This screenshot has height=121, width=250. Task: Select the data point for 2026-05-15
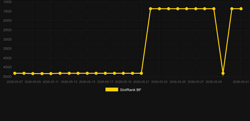tap(87, 73)
